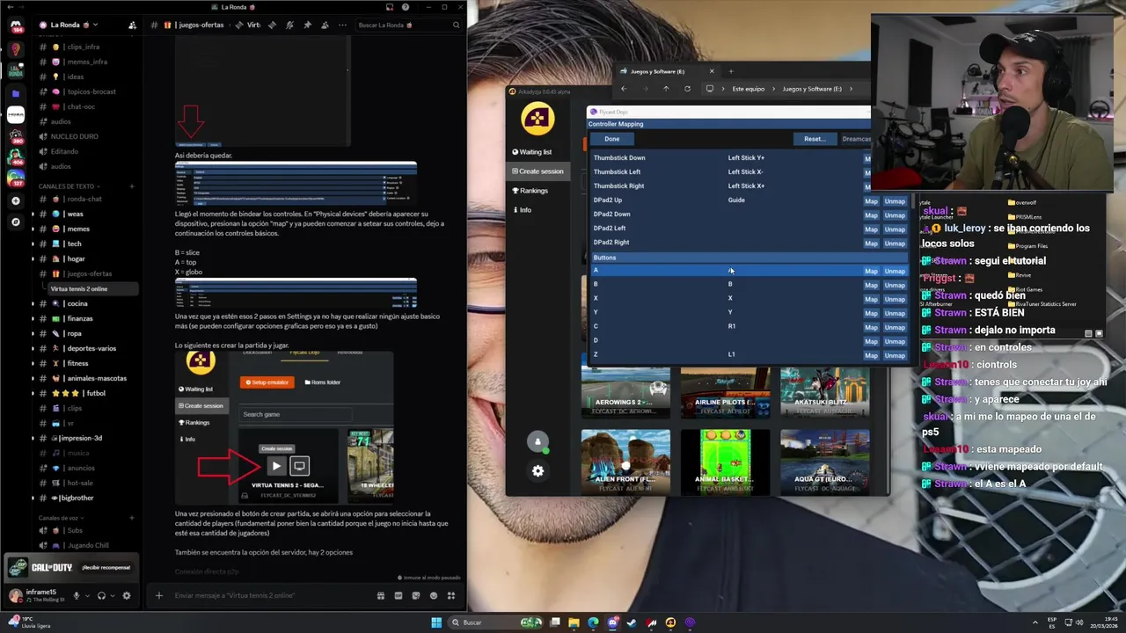Click the invite members icon beside La Ronda
Image resolution: width=1126 pixels, height=633 pixels.
[x=132, y=25]
